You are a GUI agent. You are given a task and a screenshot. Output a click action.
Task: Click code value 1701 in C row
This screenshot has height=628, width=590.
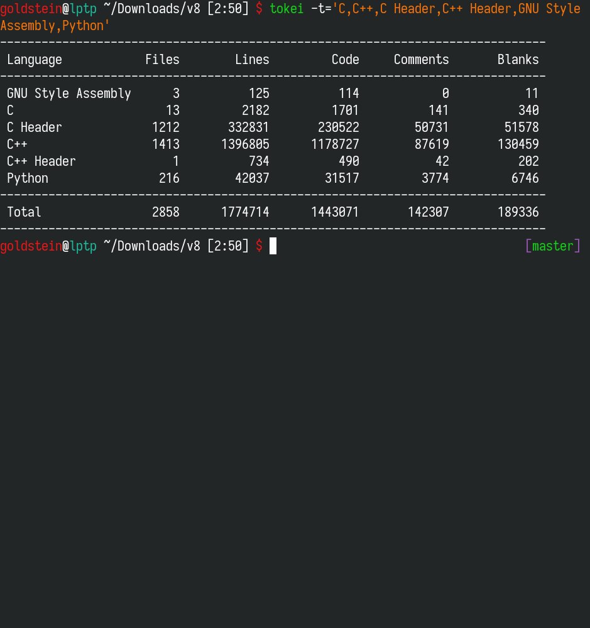pos(346,110)
